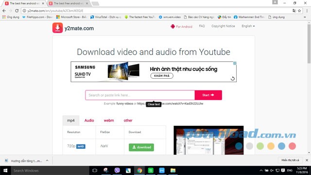311x175 pixels.
Task: Click the ad replay circular arrow icon
Action: [233, 79]
